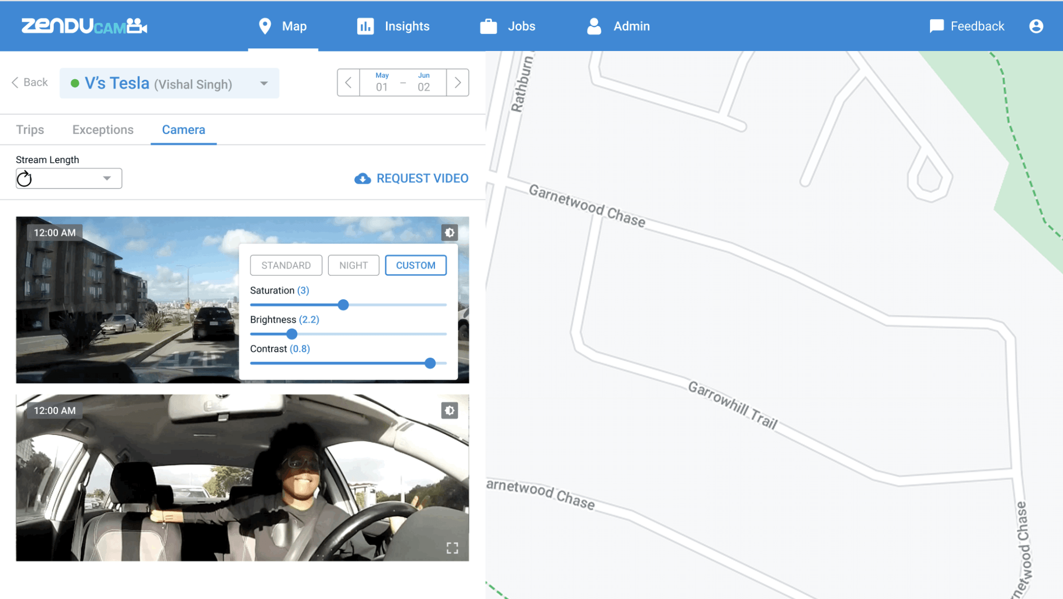Expand cabin camera feed to fullscreen
The height and width of the screenshot is (599, 1063).
[x=453, y=548]
